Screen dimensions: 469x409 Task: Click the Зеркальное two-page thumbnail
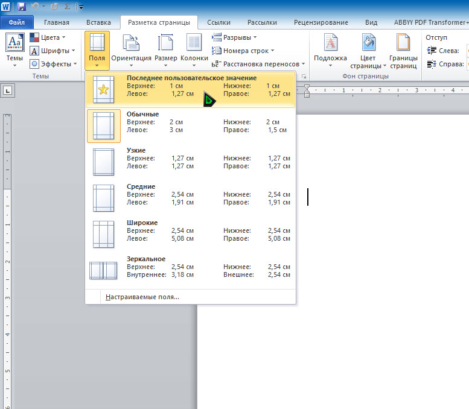(x=103, y=271)
